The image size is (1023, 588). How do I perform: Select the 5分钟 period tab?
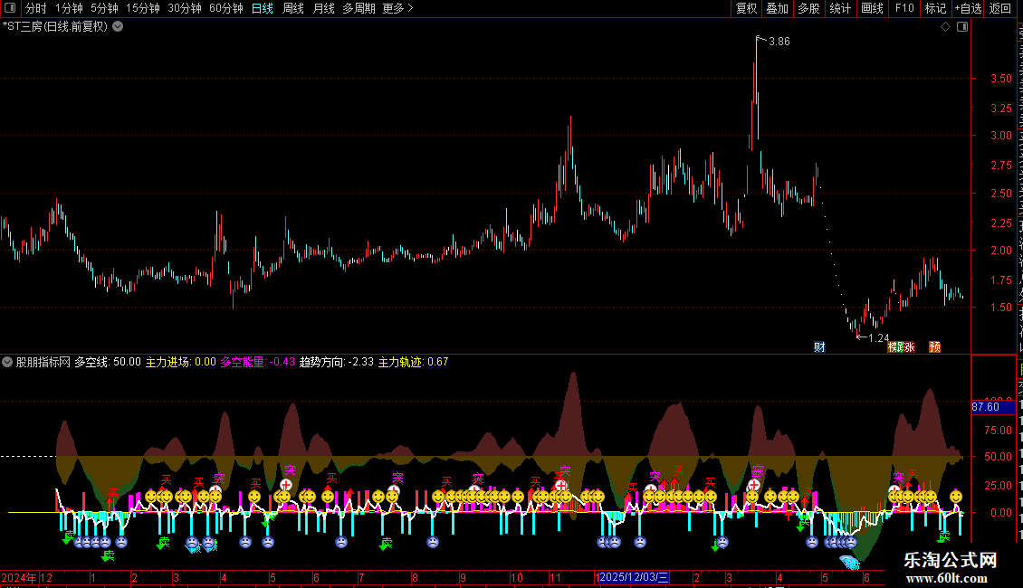pyautogui.click(x=104, y=8)
